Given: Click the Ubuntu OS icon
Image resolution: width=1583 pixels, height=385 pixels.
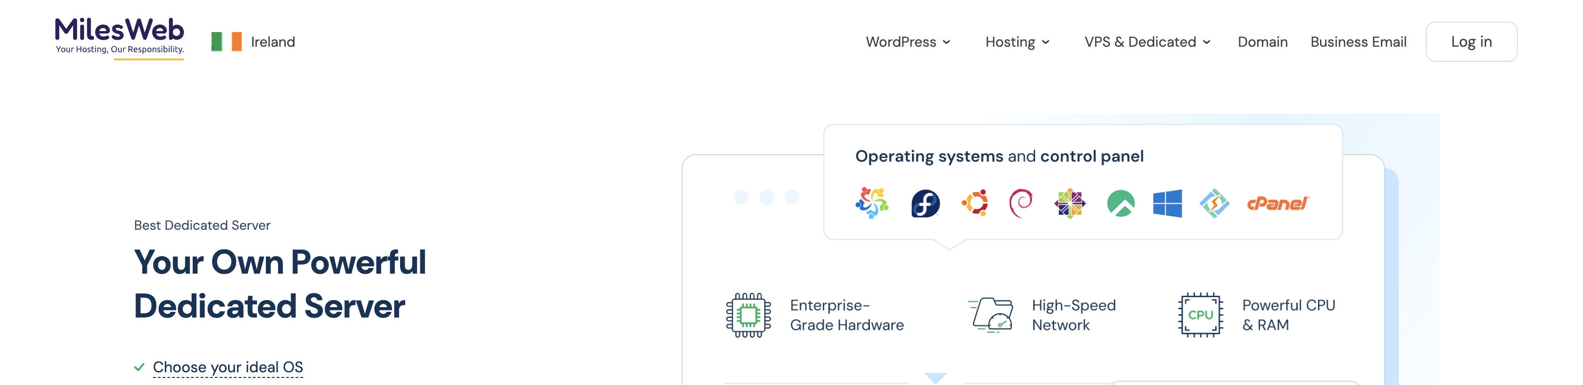Looking at the screenshot, I should click(975, 203).
